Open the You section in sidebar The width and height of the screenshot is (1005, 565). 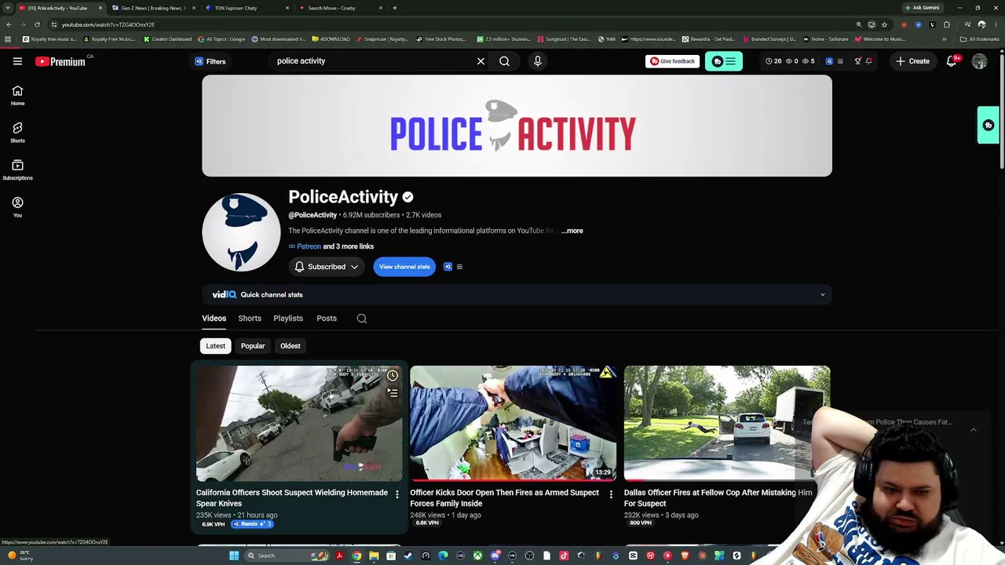pyautogui.click(x=17, y=206)
